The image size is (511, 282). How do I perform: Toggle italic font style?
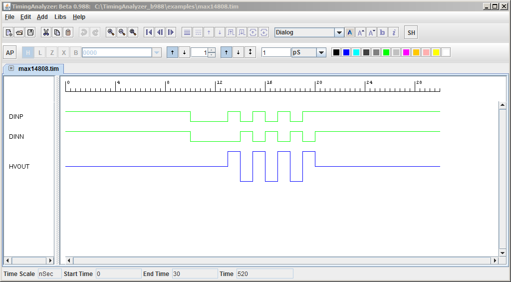coord(394,32)
